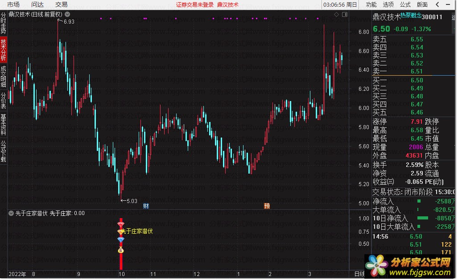458x280 pixels.
Task: Click the 热泵概念 concept link
Action: [x=411, y=15]
